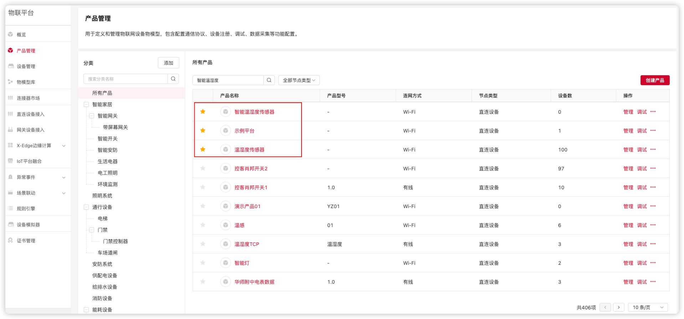
Task: Click the red 创建产品 button
Action: [x=655, y=80]
